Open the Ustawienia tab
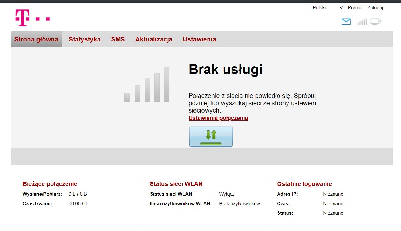 [199, 39]
